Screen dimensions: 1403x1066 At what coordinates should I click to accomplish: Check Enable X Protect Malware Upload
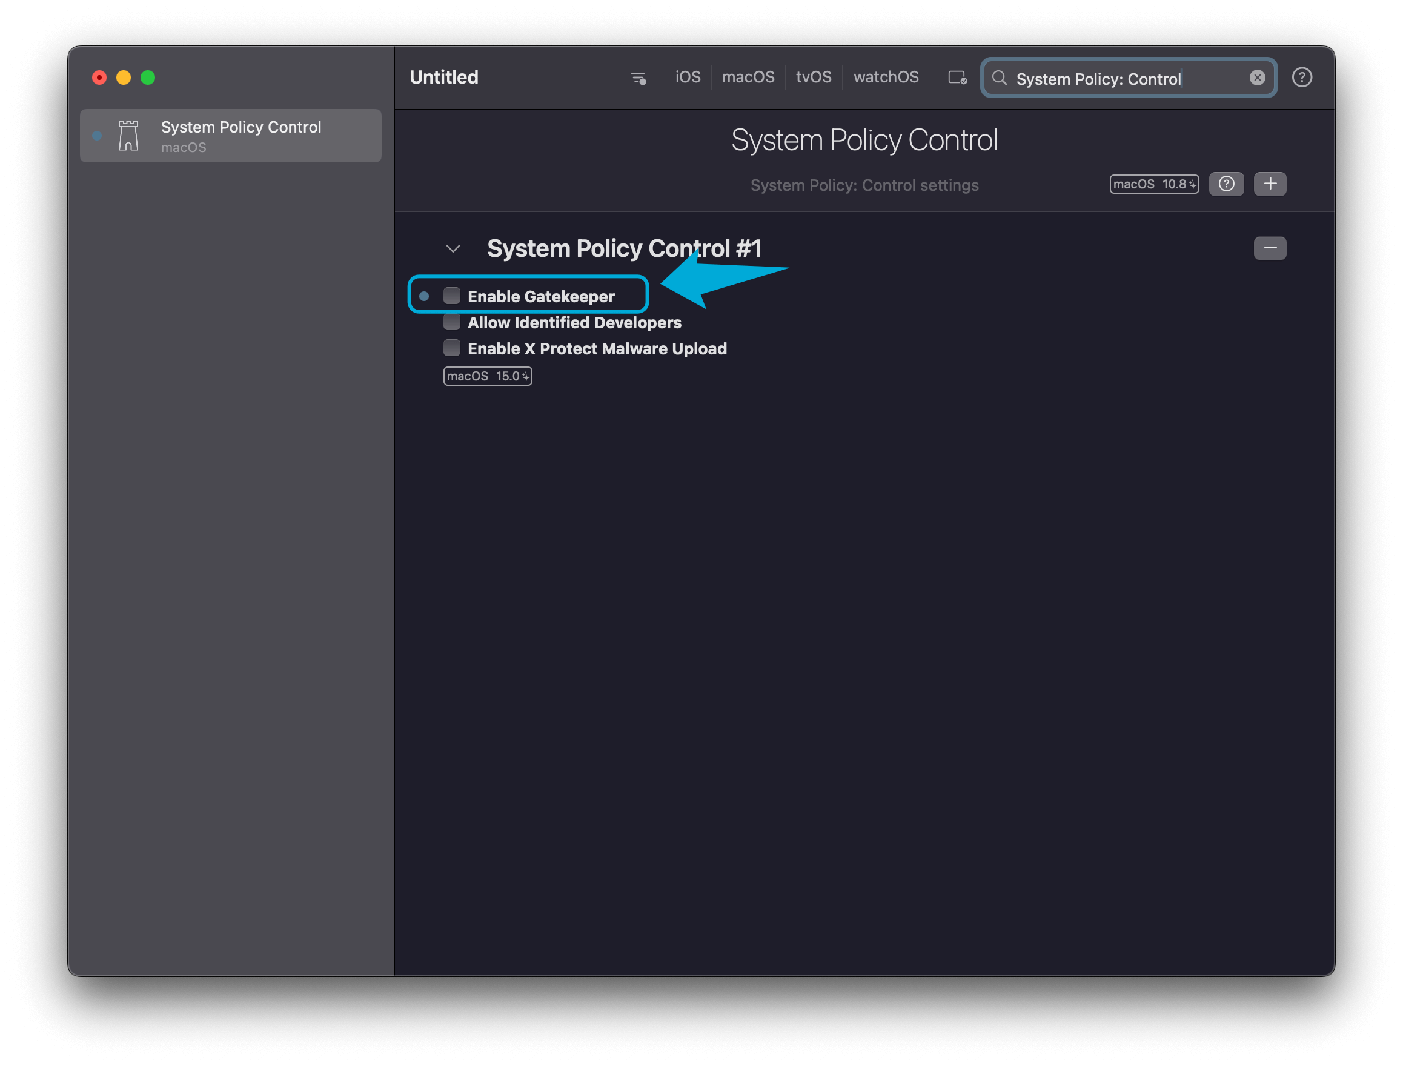451,348
